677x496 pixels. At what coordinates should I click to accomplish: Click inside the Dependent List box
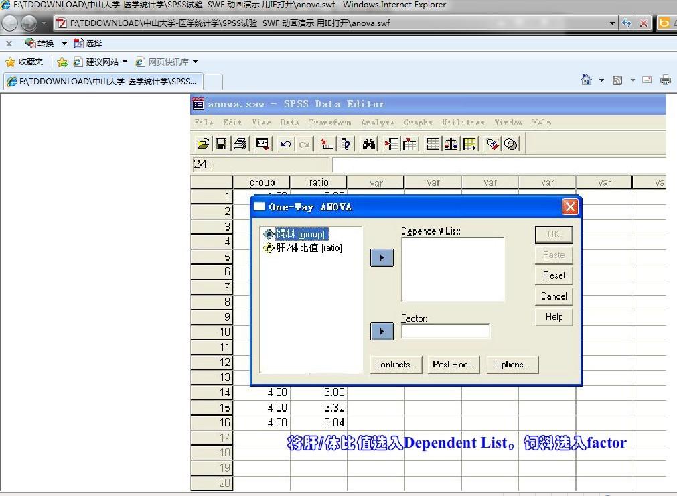click(453, 269)
